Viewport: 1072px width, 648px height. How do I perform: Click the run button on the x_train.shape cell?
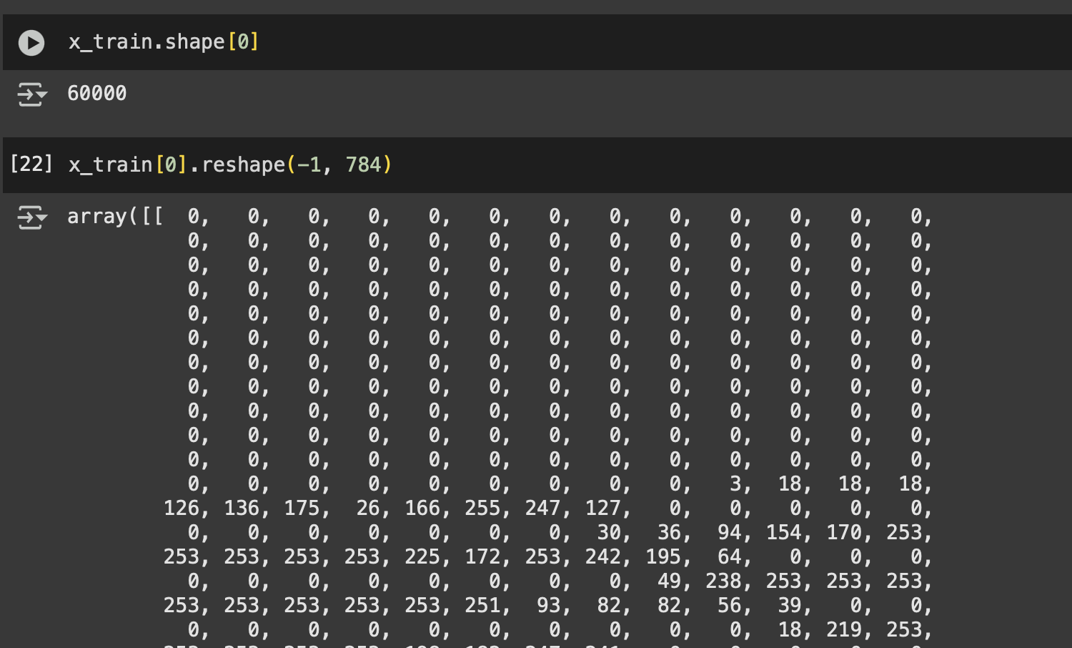point(31,42)
